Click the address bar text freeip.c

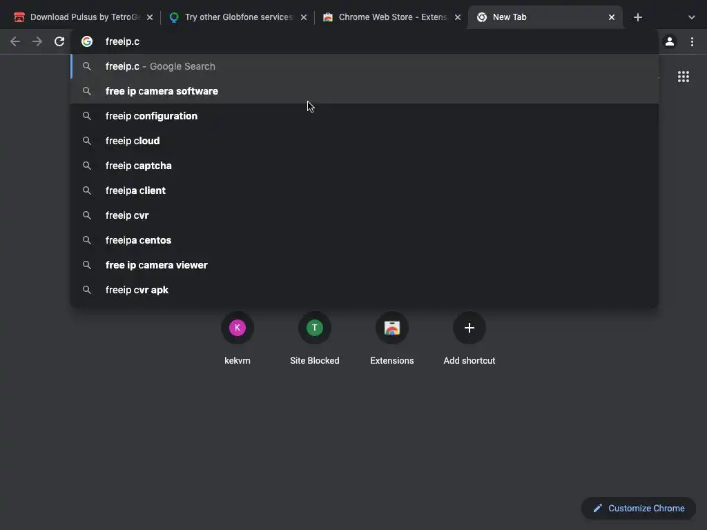pos(122,41)
